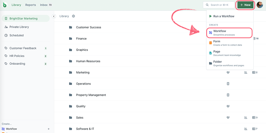
Task: Click the Sales folder icon
Action: pos(71,118)
